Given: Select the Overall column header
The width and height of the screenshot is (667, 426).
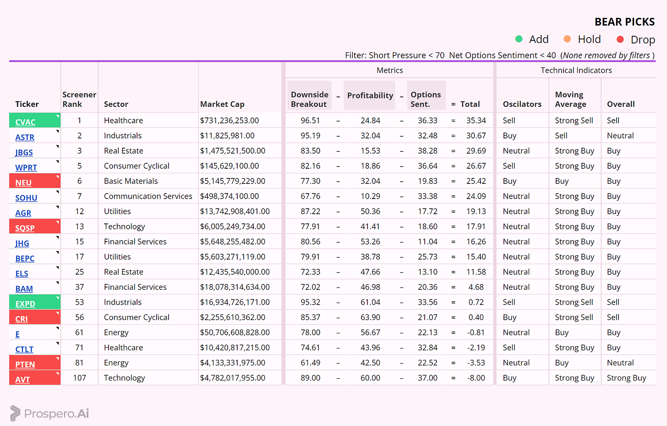Looking at the screenshot, I should (x=621, y=104).
